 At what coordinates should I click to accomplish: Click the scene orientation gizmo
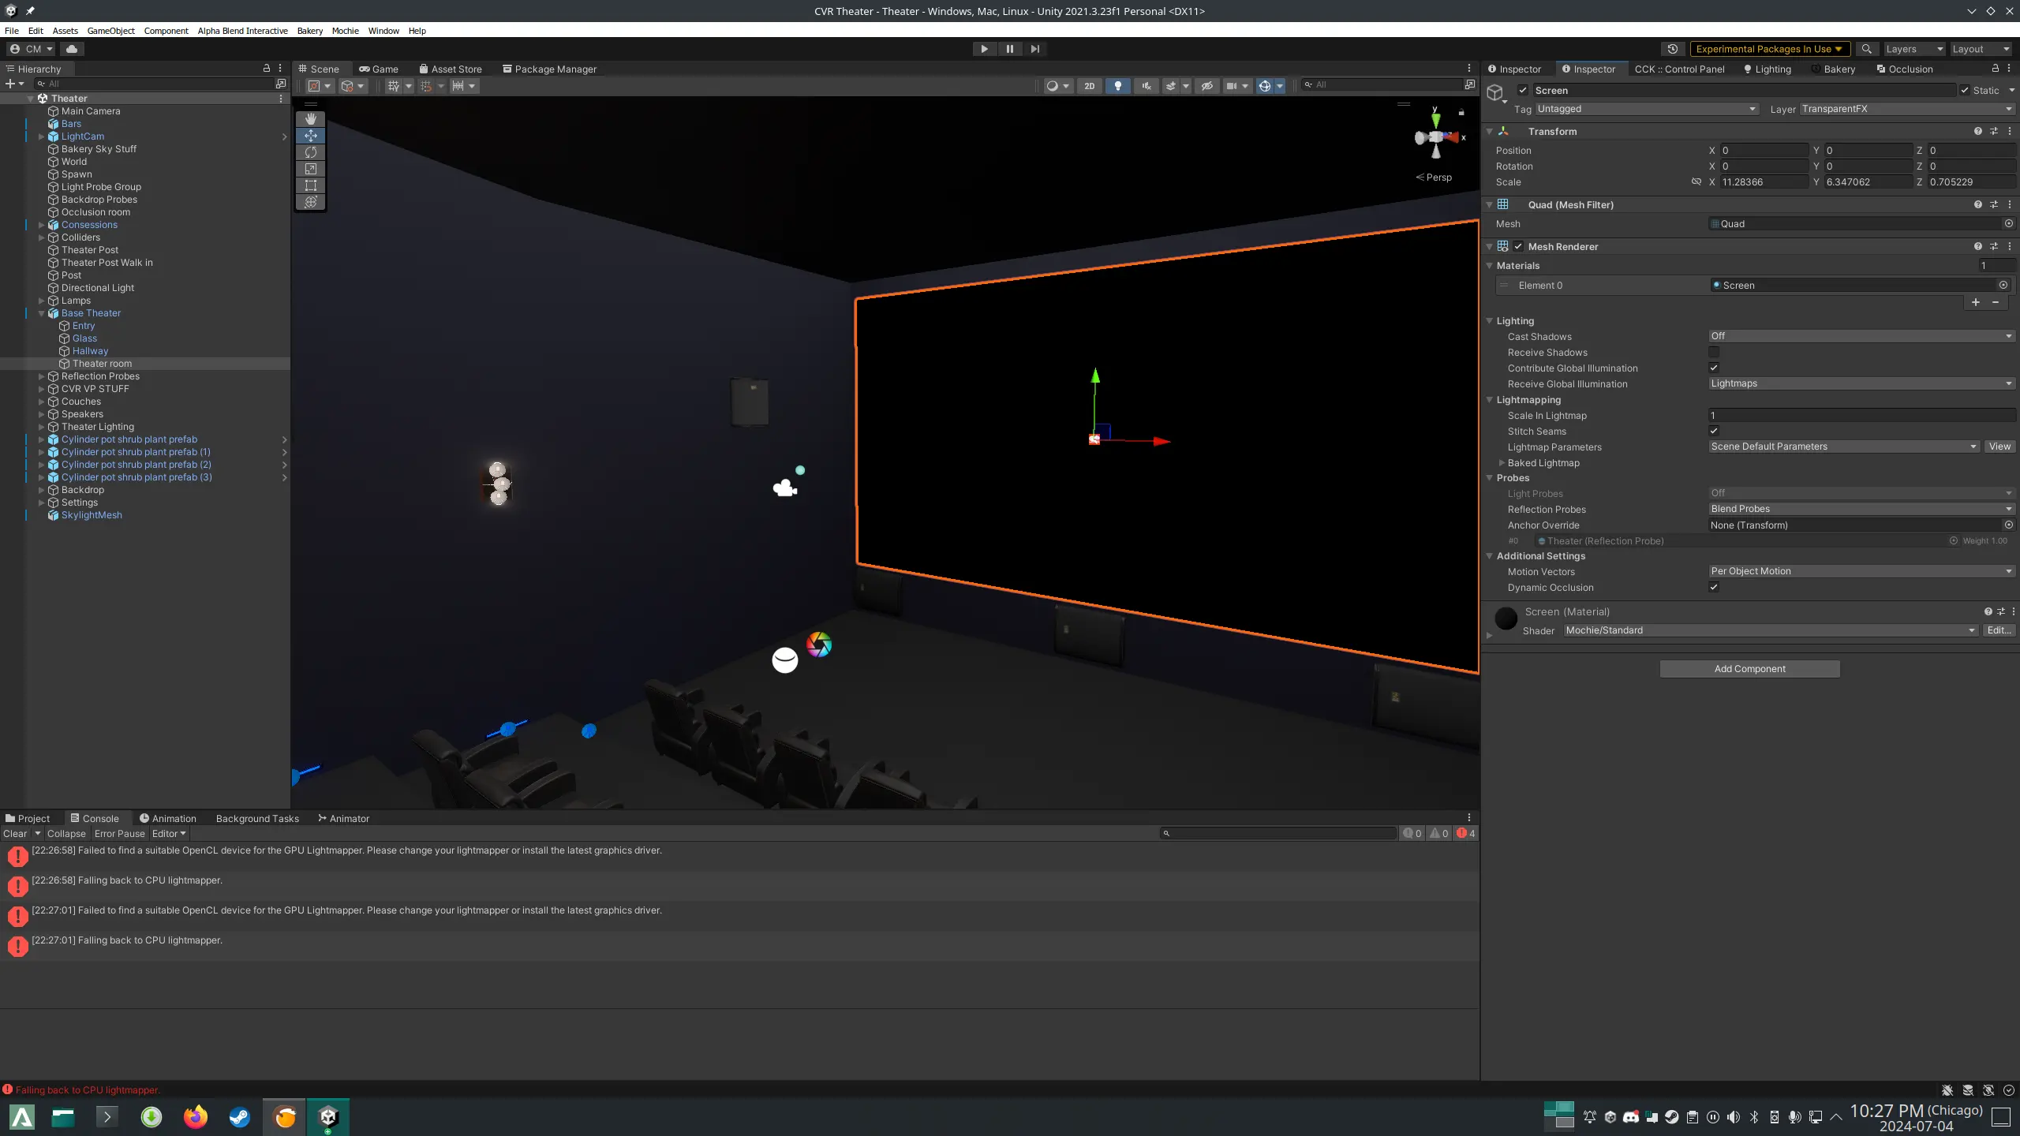click(1436, 137)
